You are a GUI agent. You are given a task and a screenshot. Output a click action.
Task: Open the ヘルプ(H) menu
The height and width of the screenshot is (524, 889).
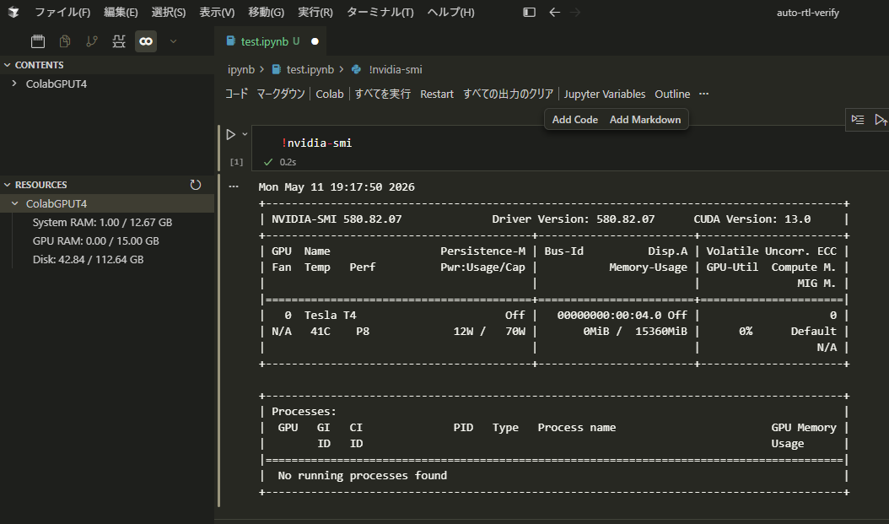(450, 12)
